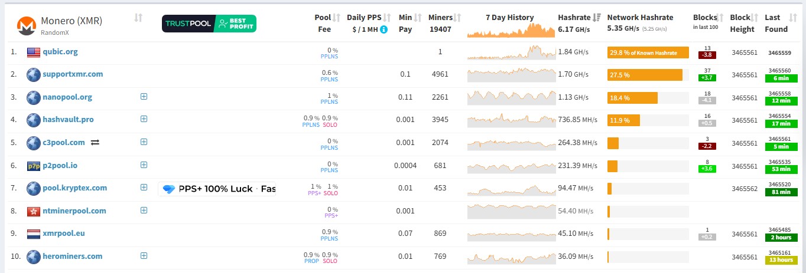Image resolution: width=806 pixels, height=273 pixels.
Task: Click the swap arrows icon next to c3pool.com
Action: 95,143
